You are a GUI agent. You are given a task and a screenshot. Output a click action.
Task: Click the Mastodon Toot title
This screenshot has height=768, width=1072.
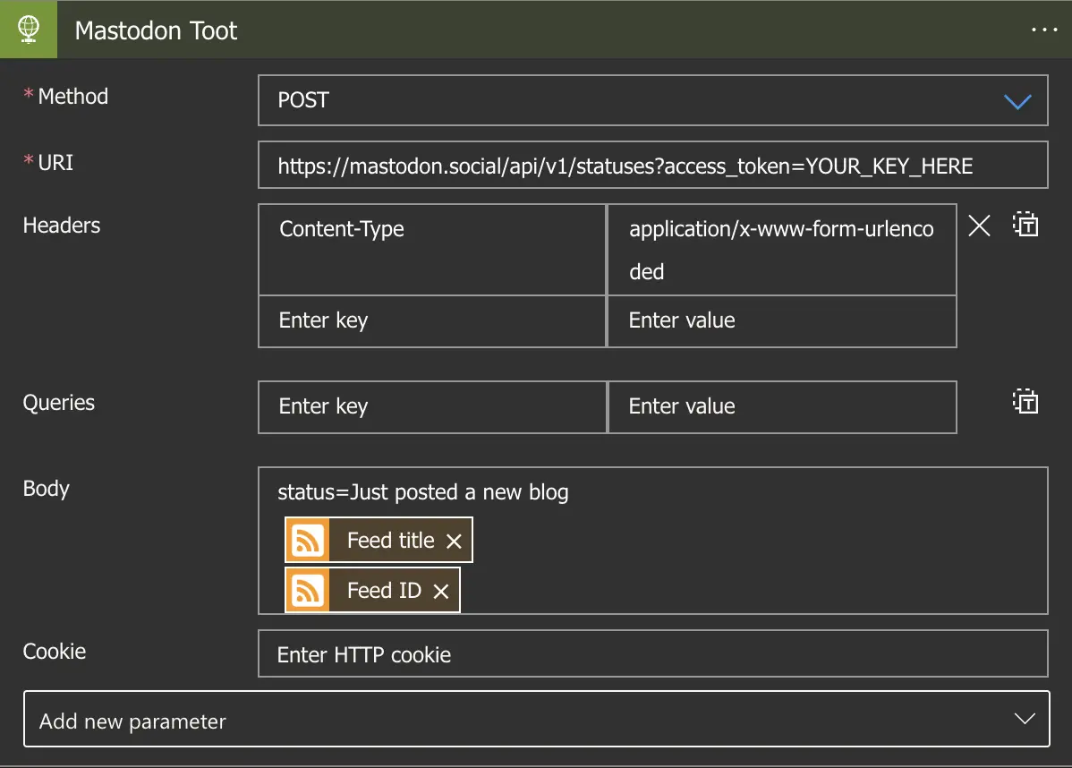156,30
